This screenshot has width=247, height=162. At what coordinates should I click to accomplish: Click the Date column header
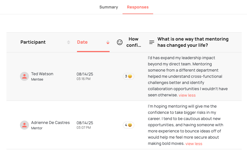82,42
